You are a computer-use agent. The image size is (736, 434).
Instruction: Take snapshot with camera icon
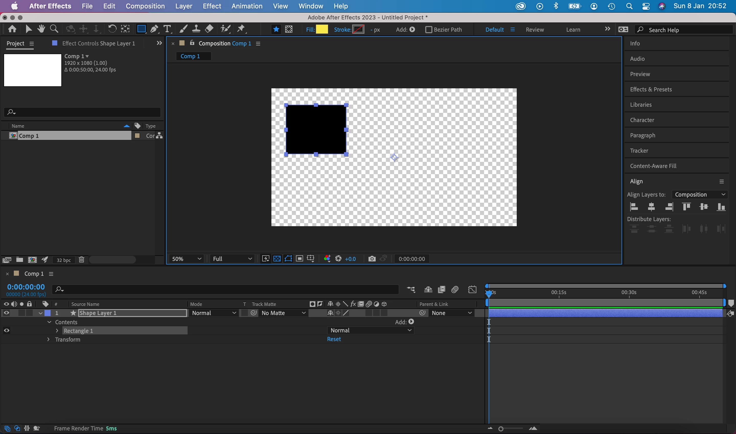point(372,259)
